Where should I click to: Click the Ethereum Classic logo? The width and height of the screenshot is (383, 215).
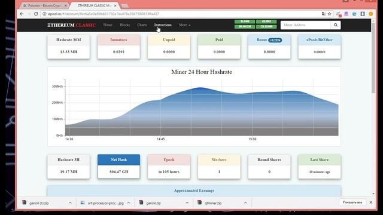[x=71, y=25]
